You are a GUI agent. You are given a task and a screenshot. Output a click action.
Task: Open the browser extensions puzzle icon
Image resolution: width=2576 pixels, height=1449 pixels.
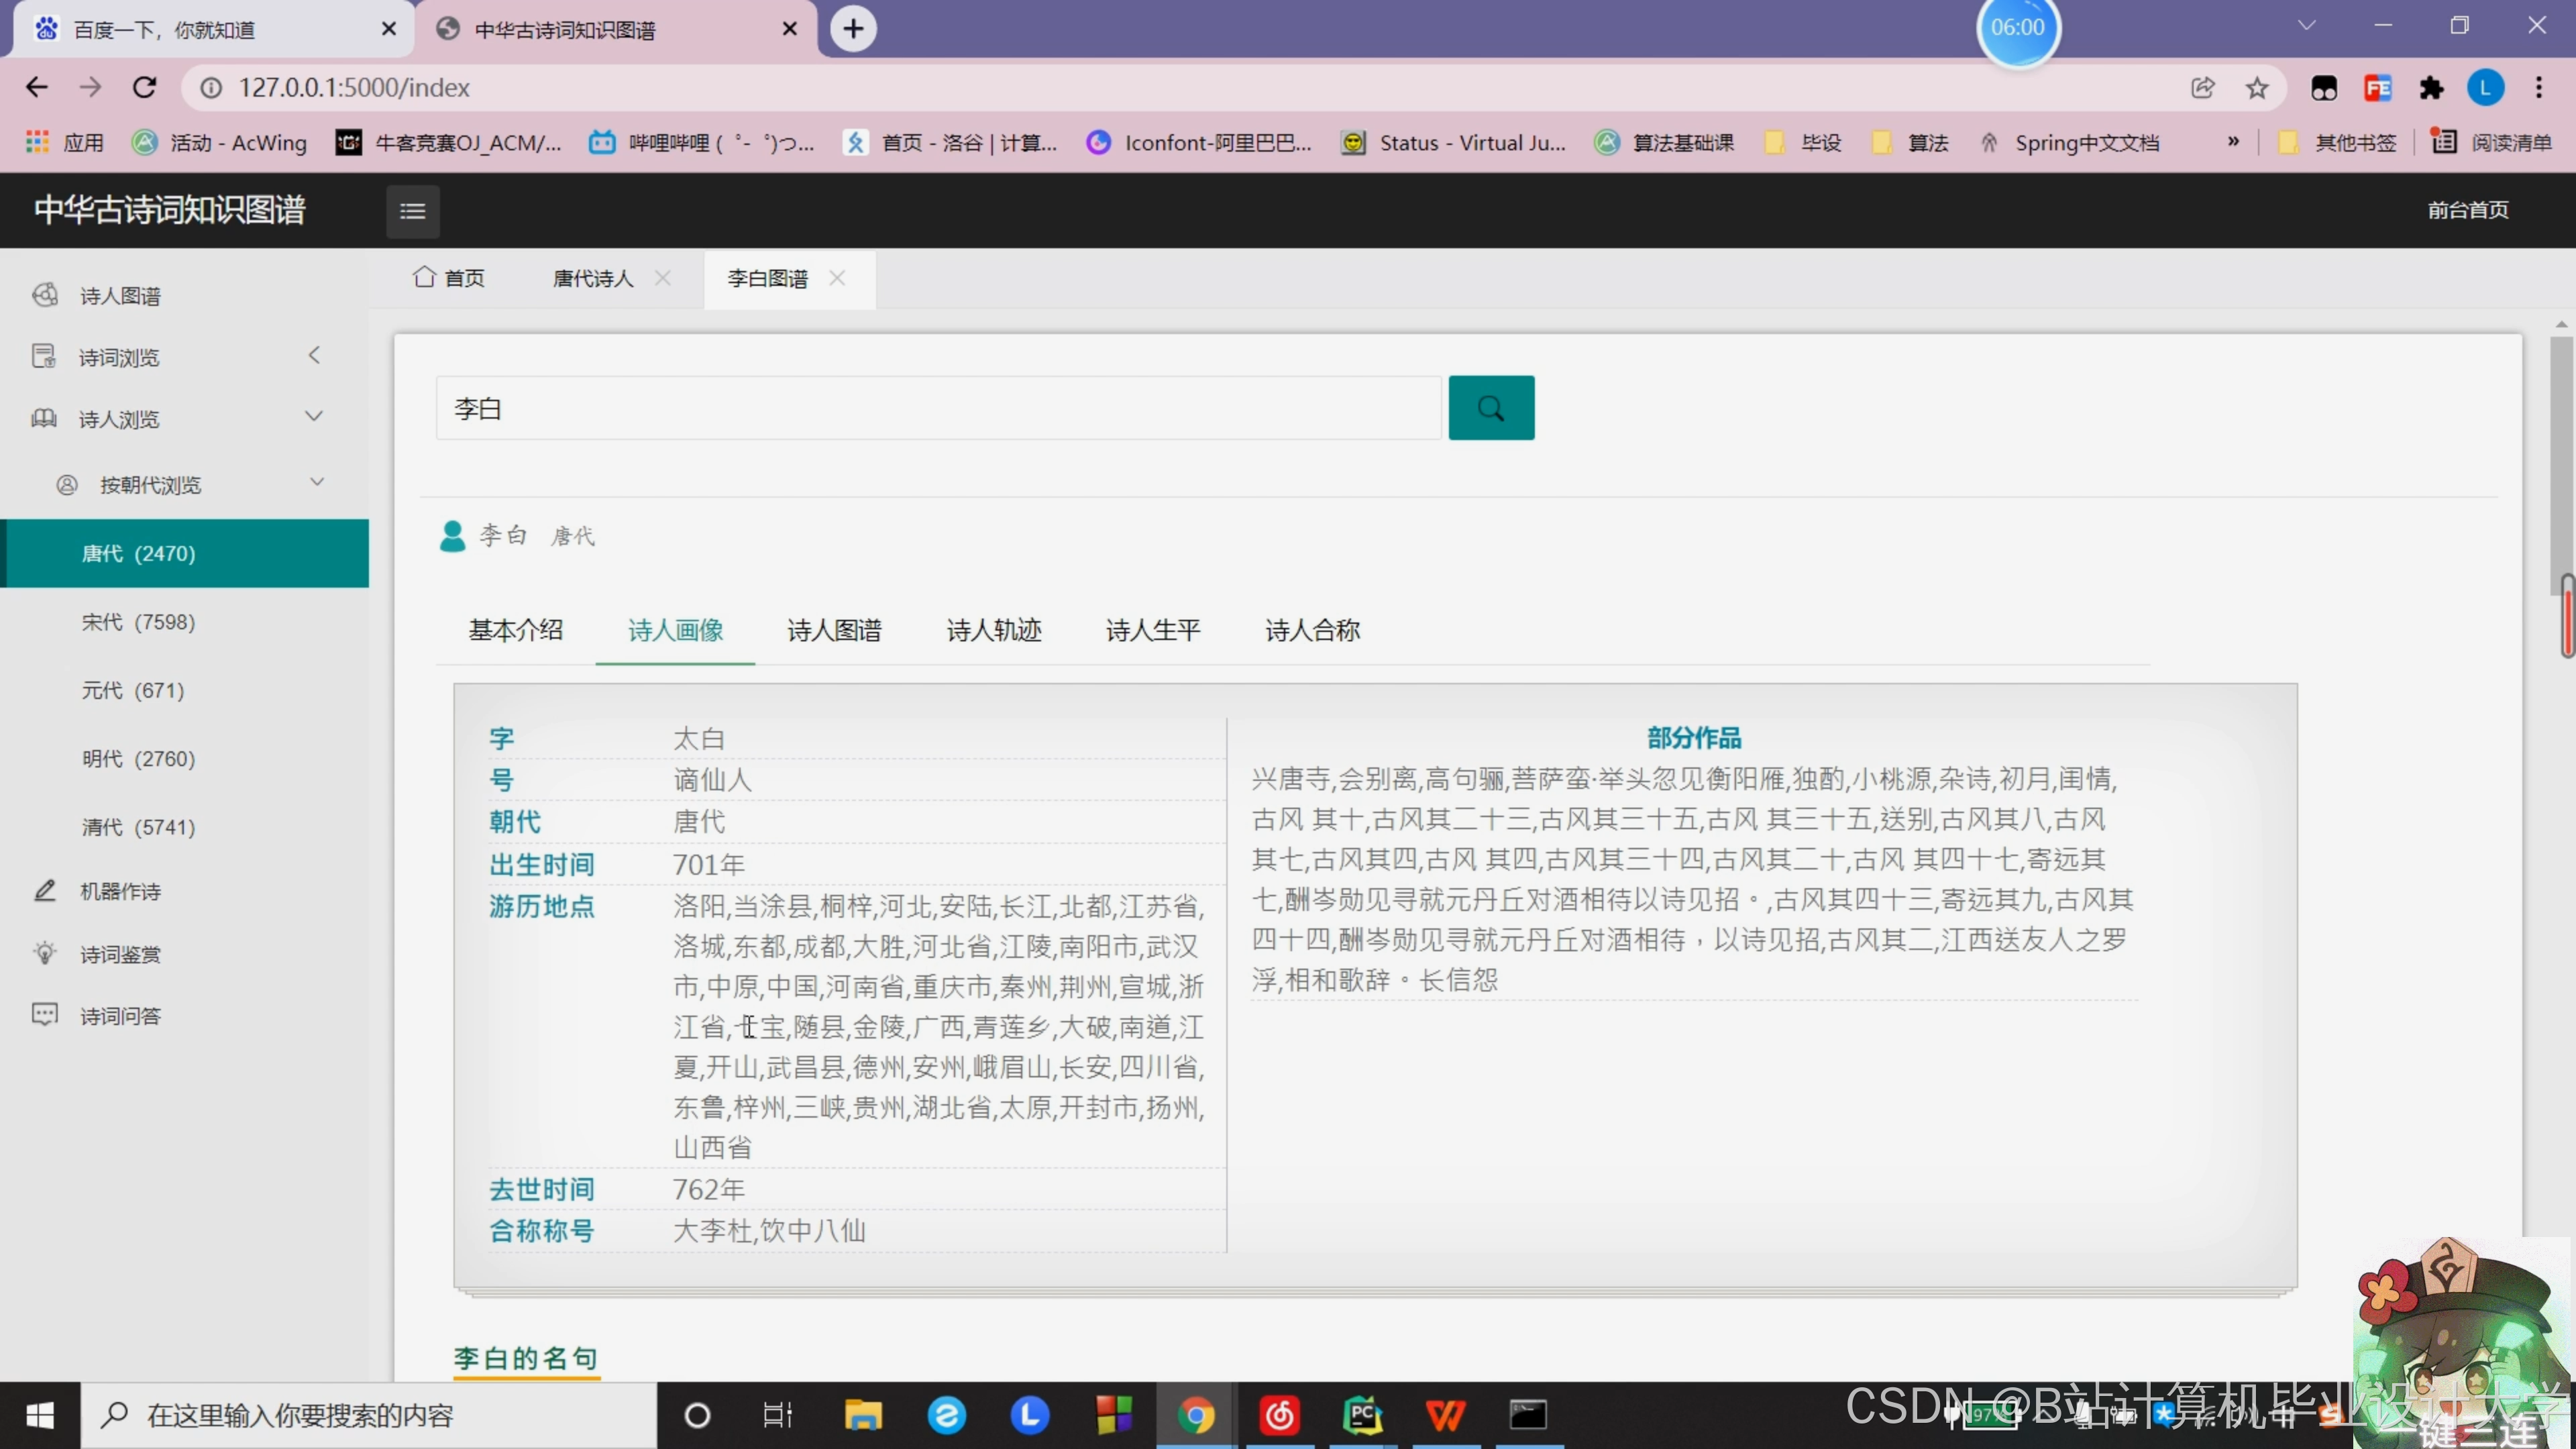(x=2431, y=88)
